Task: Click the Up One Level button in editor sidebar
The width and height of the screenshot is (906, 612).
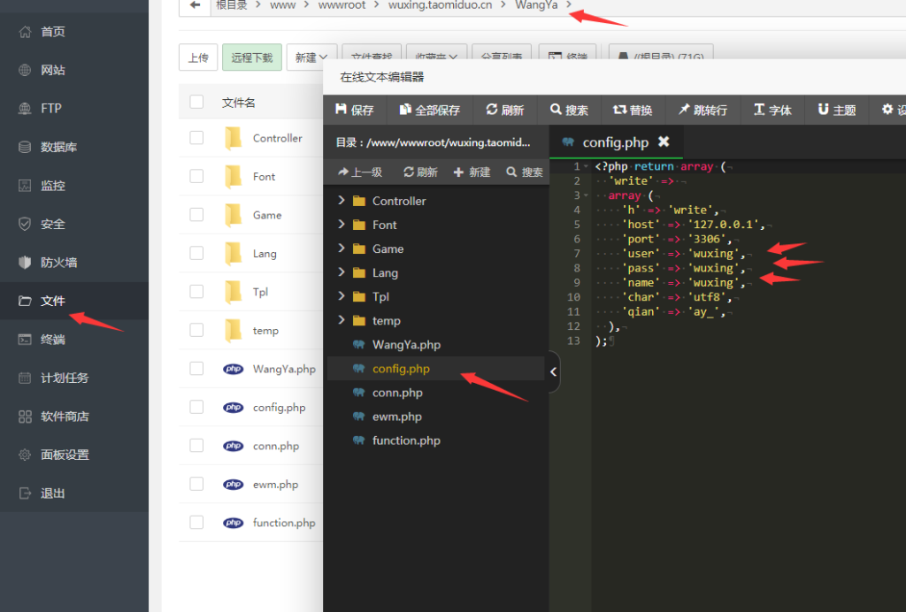Action: [x=360, y=172]
